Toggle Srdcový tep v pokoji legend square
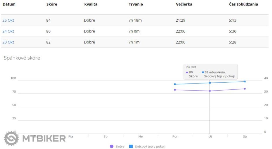The height and width of the screenshot is (149, 272). pyautogui.click(x=131, y=146)
